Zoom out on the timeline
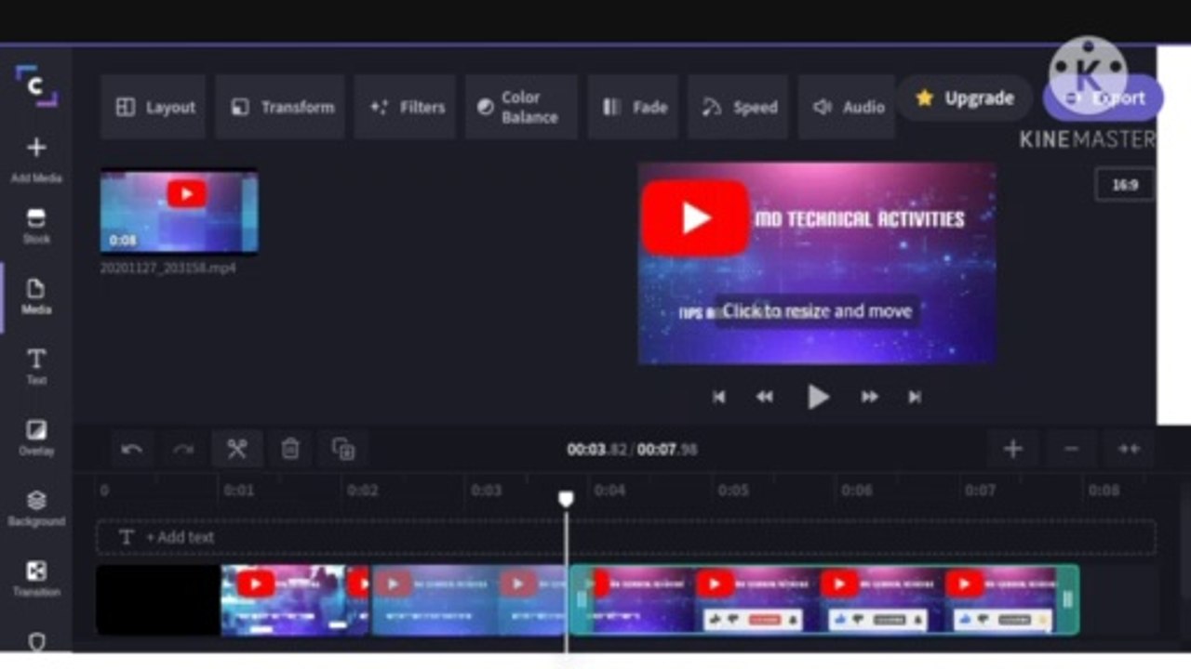Viewport: 1191px width, 669px height. pos(1071,450)
